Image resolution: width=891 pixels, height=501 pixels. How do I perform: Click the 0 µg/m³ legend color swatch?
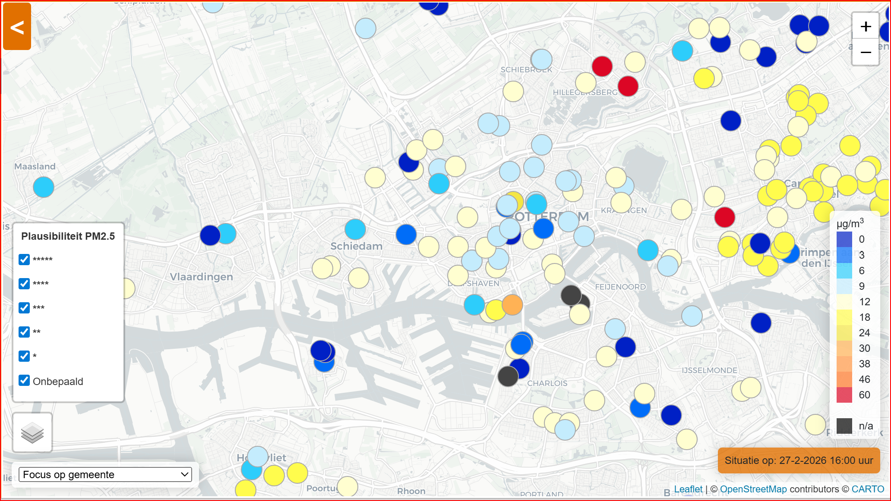(844, 239)
